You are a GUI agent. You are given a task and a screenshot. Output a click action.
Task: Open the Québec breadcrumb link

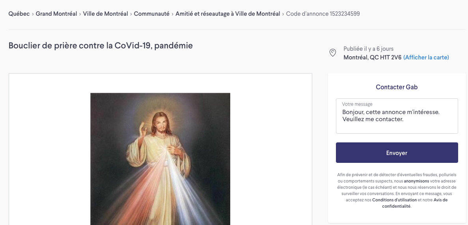point(19,14)
